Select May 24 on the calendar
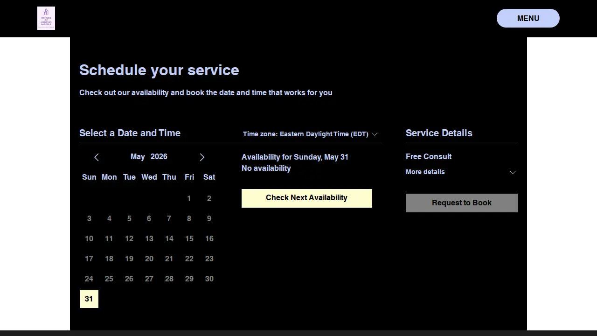The image size is (597, 336). pos(89,279)
